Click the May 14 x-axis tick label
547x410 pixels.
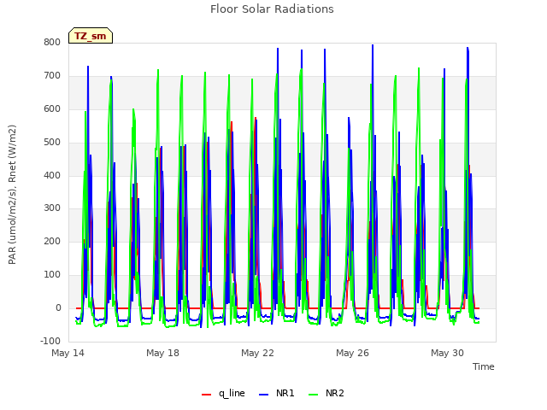pos(68,353)
